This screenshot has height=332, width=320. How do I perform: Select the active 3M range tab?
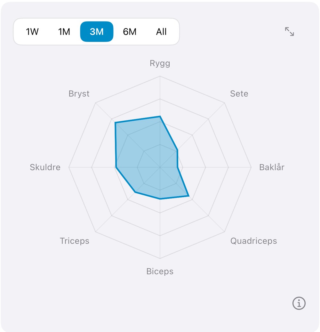97,32
